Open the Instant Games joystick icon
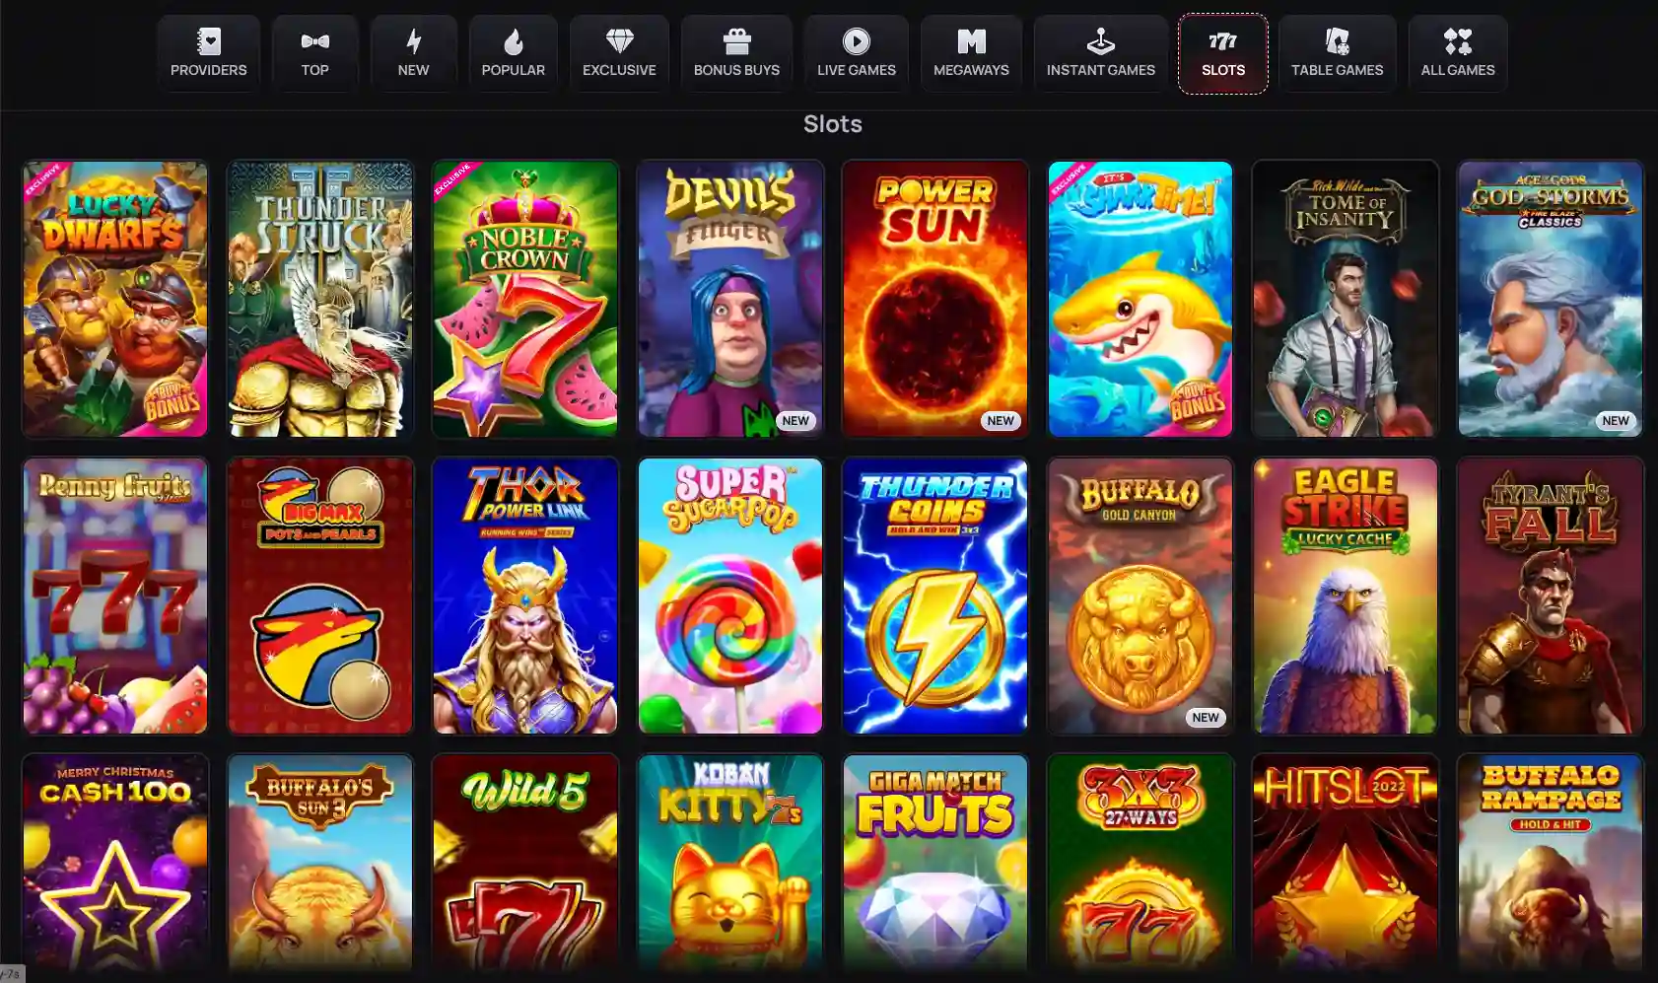 click(1100, 41)
